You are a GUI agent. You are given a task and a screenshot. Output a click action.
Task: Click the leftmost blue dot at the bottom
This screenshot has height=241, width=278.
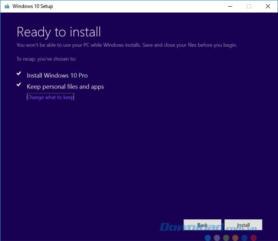pyautogui.click(x=208, y=238)
